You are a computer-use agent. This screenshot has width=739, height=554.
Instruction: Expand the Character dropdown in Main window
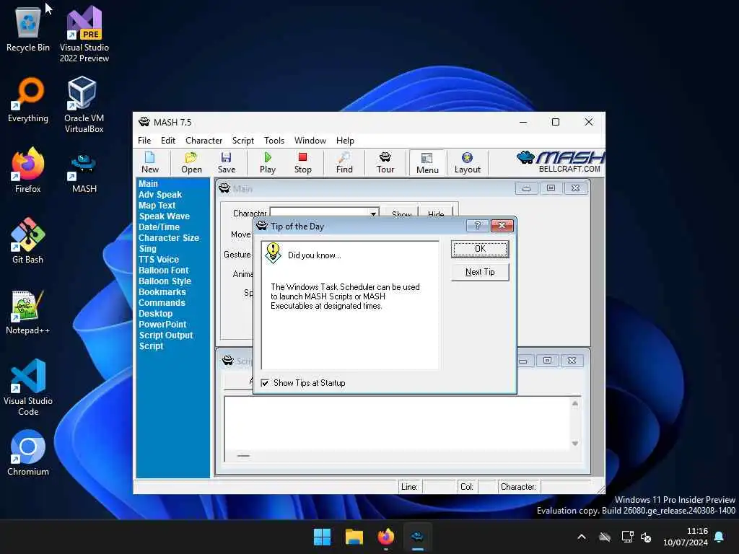[373, 214]
